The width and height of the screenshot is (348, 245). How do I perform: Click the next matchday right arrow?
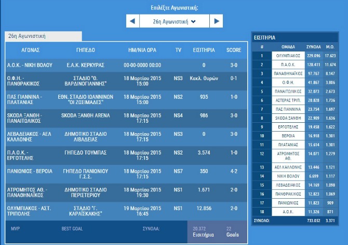coord(216,21)
